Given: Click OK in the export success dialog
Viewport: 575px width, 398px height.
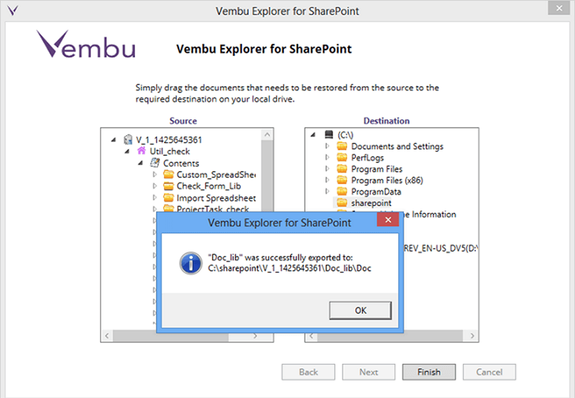Looking at the screenshot, I should tap(360, 310).
